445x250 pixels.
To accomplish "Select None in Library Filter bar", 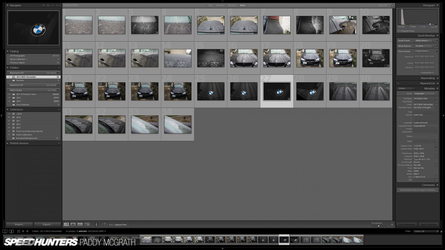I will point(243,5).
